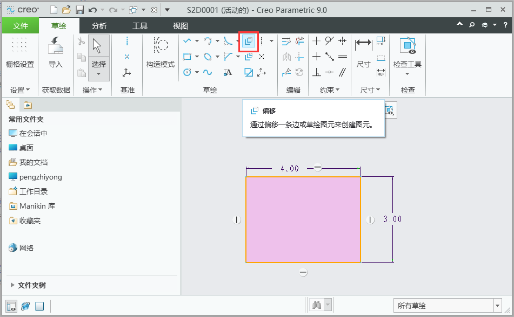
Task: Apply the Mid-point constraint
Action: click(x=330, y=57)
